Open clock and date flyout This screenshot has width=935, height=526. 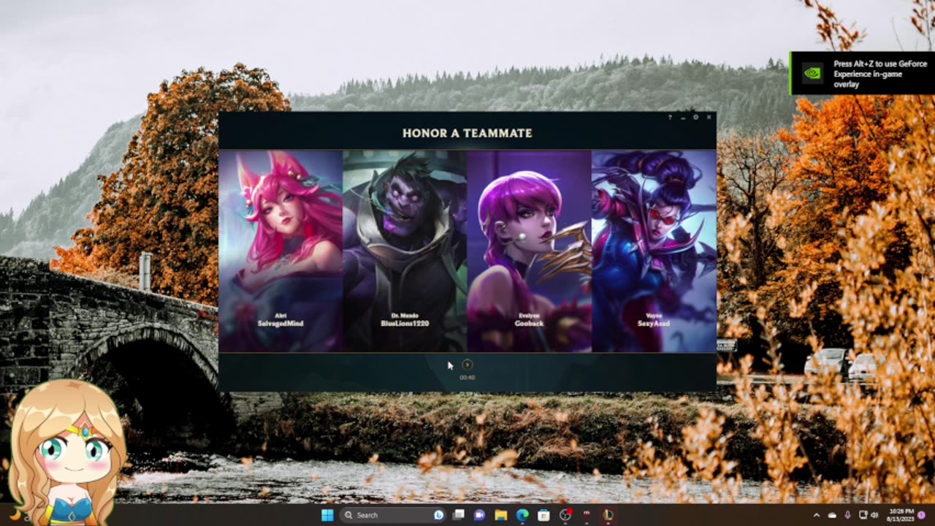click(x=901, y=515)
